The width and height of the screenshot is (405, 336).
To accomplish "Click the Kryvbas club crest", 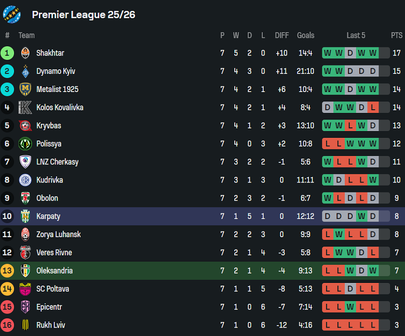I will pyautogui.click(x=25, y=125).
